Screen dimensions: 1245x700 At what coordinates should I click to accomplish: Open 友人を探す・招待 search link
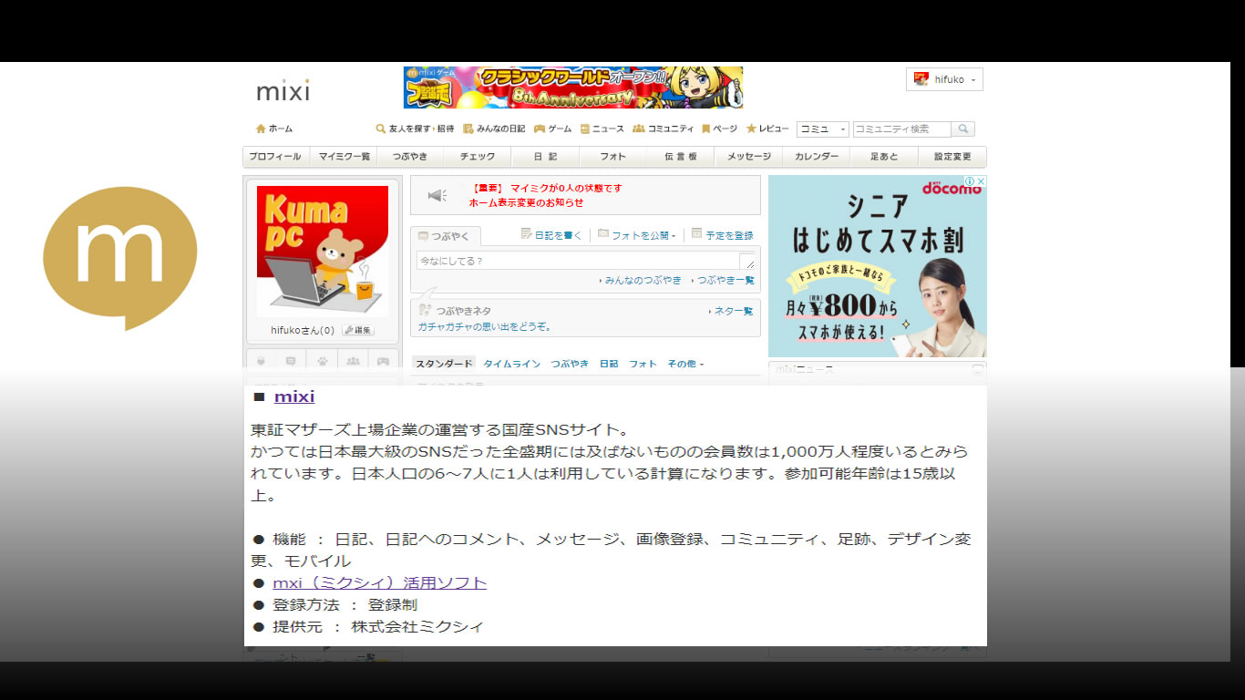coord(415,129)
